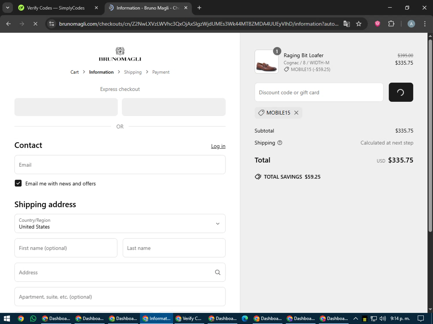The image size is (433, 324).
Task: Open Microsoft Edge from the taskbar
Action: pyautogui.click(x=245, y=318)
